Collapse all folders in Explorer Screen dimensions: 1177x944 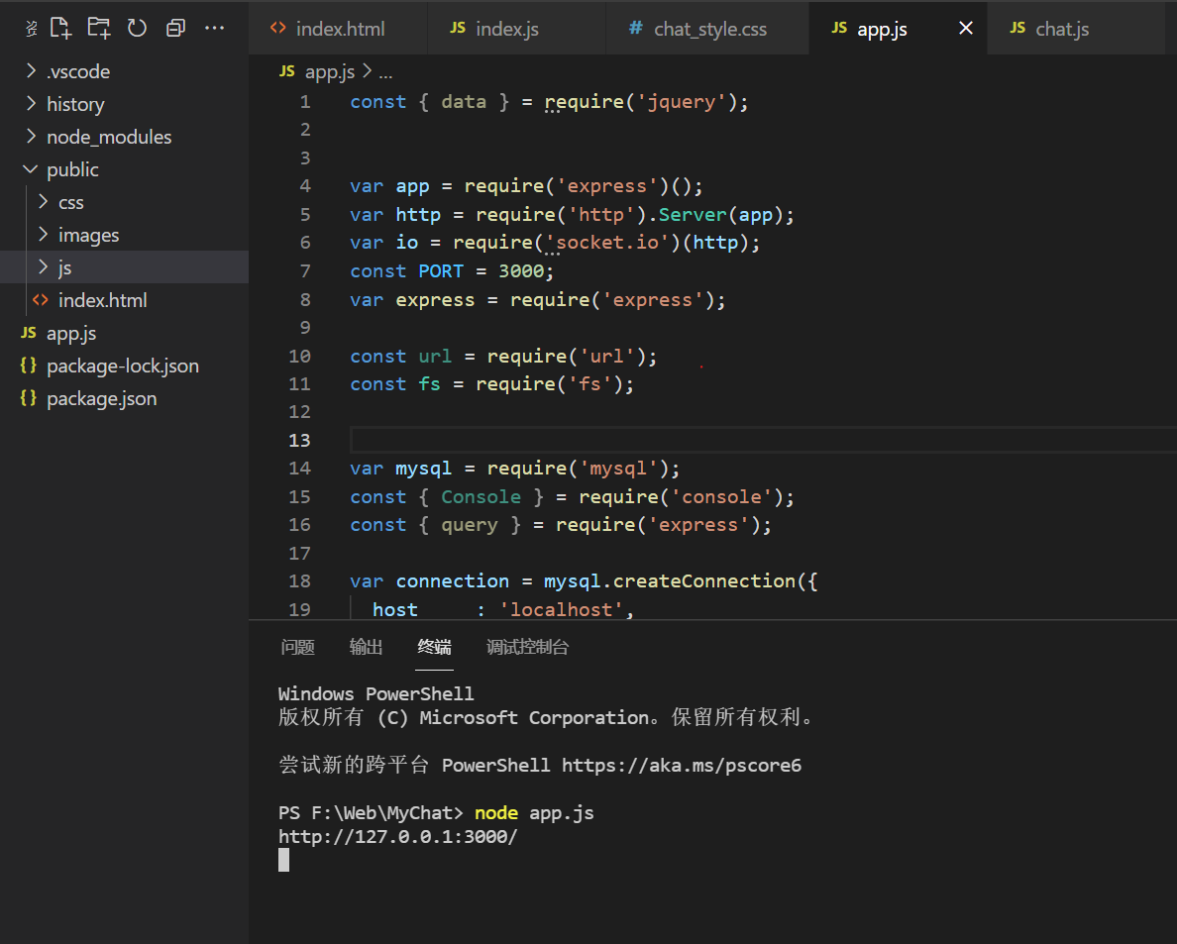pos(175,28)
